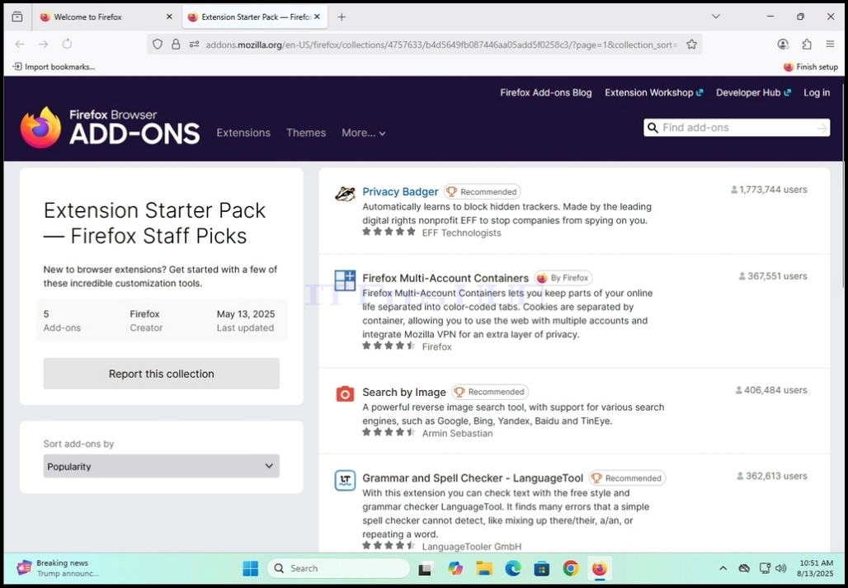Viewport: 848px width, 588px height.
Task: Click Recommended badge beside Privacy Badger
Action: 483,192
